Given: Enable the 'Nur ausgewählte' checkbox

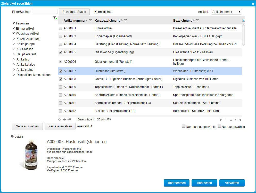Looking at the screenshot, I should click(x=219, y=126).
